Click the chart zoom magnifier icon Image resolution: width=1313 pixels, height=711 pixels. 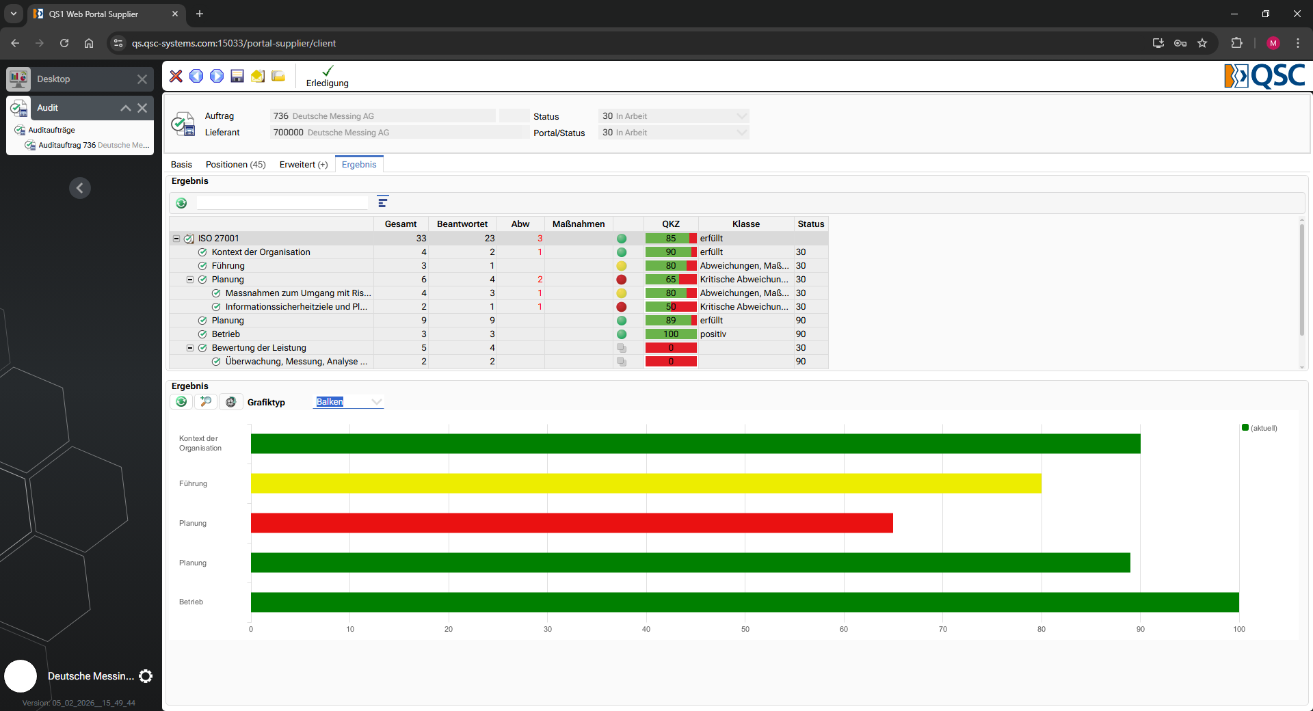[206, 402]
